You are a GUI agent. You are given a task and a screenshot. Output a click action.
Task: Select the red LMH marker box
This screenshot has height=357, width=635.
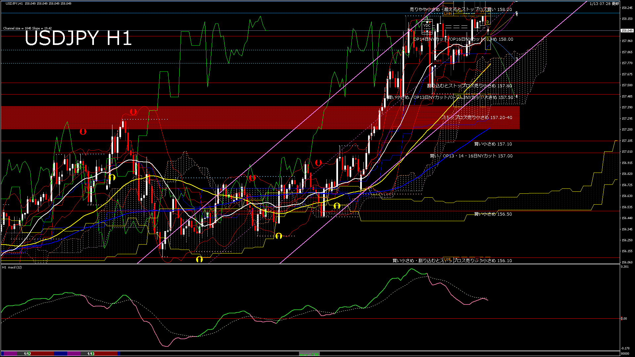click(438, 61)
